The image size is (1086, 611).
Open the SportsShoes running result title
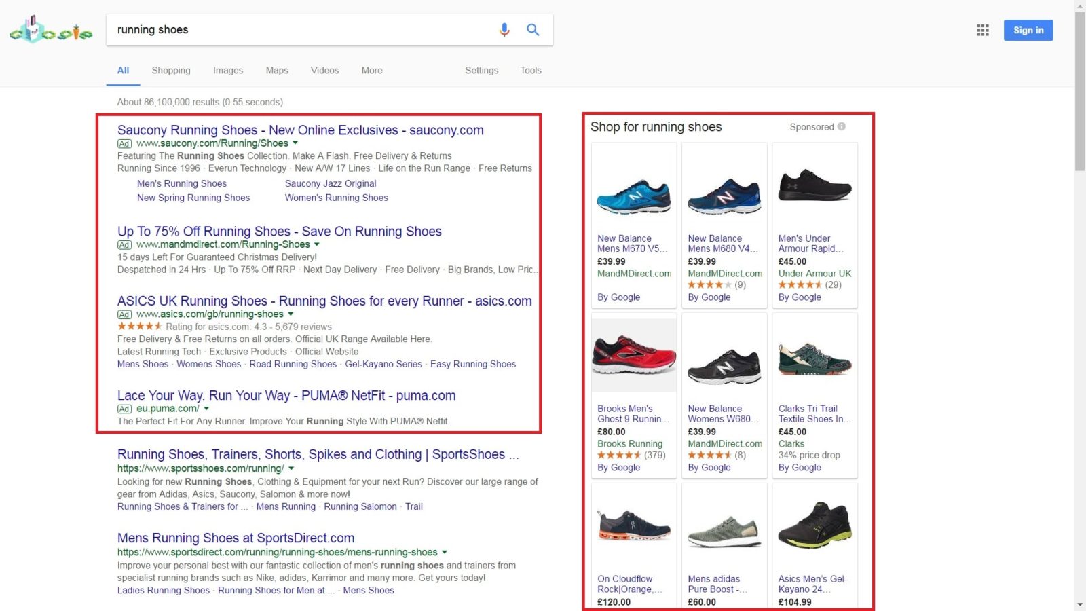coord(318,454)
